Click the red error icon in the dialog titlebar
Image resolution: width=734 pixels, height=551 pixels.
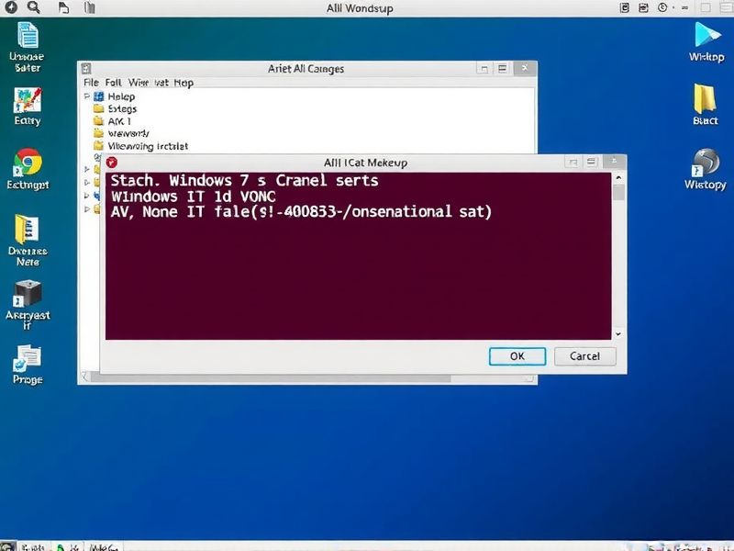pyautogui.click(x=112, y=162)
